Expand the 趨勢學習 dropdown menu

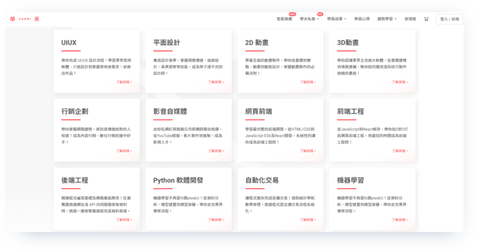386,19
